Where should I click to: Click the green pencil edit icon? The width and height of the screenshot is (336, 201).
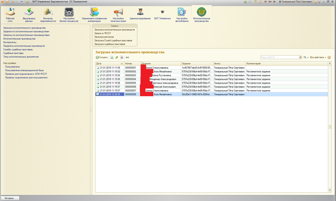117,58
